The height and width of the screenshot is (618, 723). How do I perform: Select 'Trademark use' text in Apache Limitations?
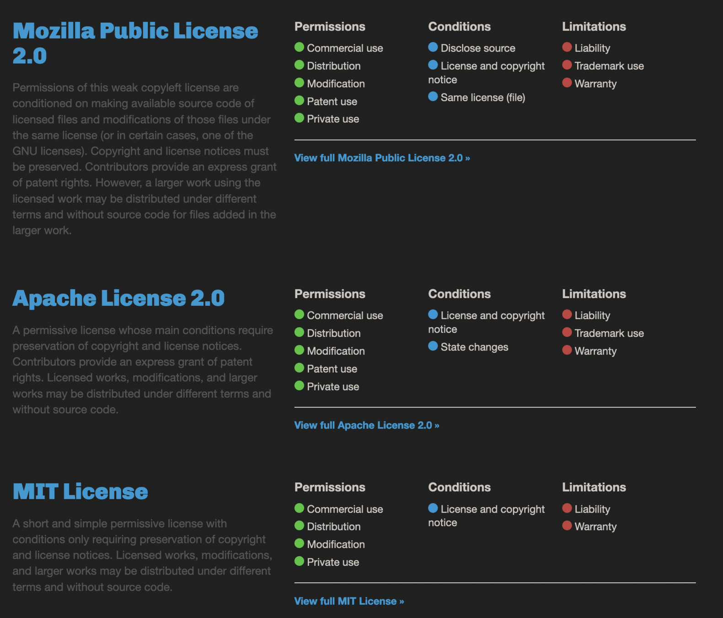(609, 333)
